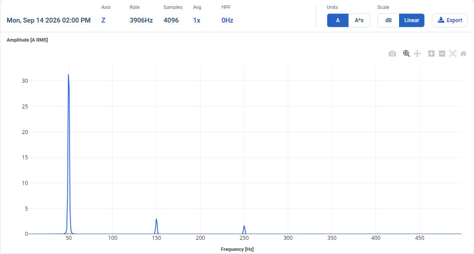Image resolution: width=474 pixels, height=254 pixels.
Task: Set scale to Linear
Action: click(412, 20)
